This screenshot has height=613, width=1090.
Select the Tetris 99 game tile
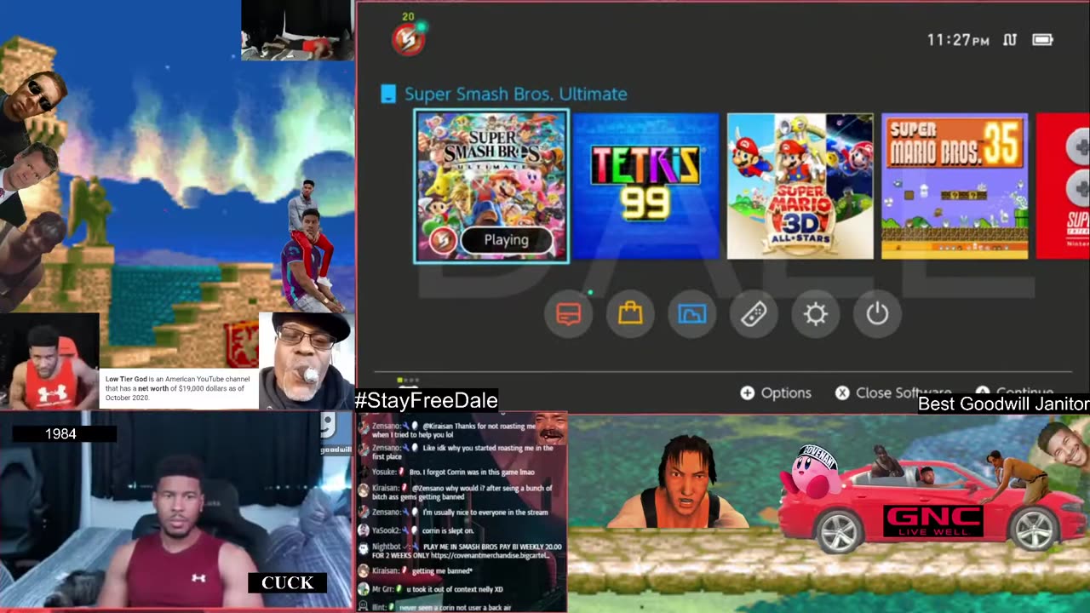646,186
